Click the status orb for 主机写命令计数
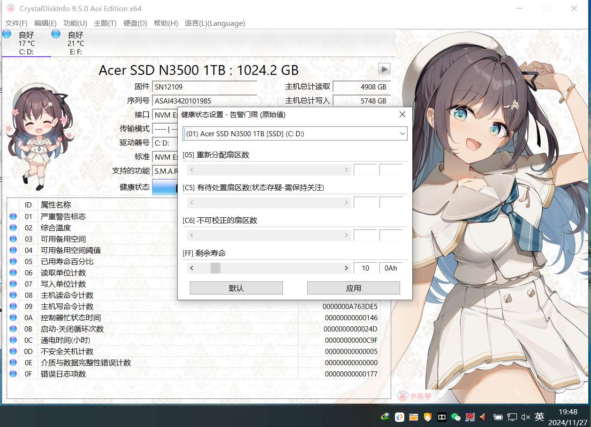Screen dimensions: 591x427 pyautogui.click(x=13, y=306)
